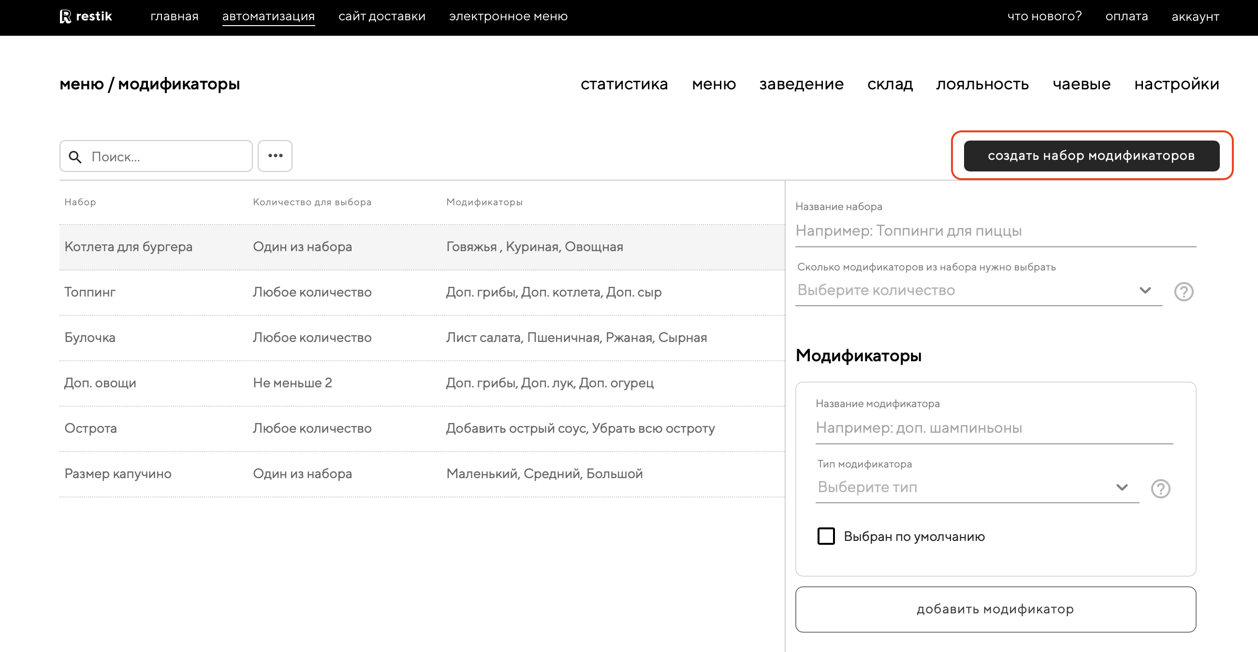Image resolution: width=1258 pixels, height=652 pixels.
Task: Open the 'Выберите тип' dropdown
Action: (x=977, y=487)
